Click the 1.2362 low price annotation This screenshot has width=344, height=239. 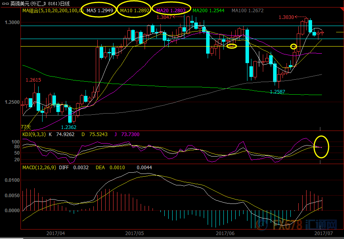point(69,127)
